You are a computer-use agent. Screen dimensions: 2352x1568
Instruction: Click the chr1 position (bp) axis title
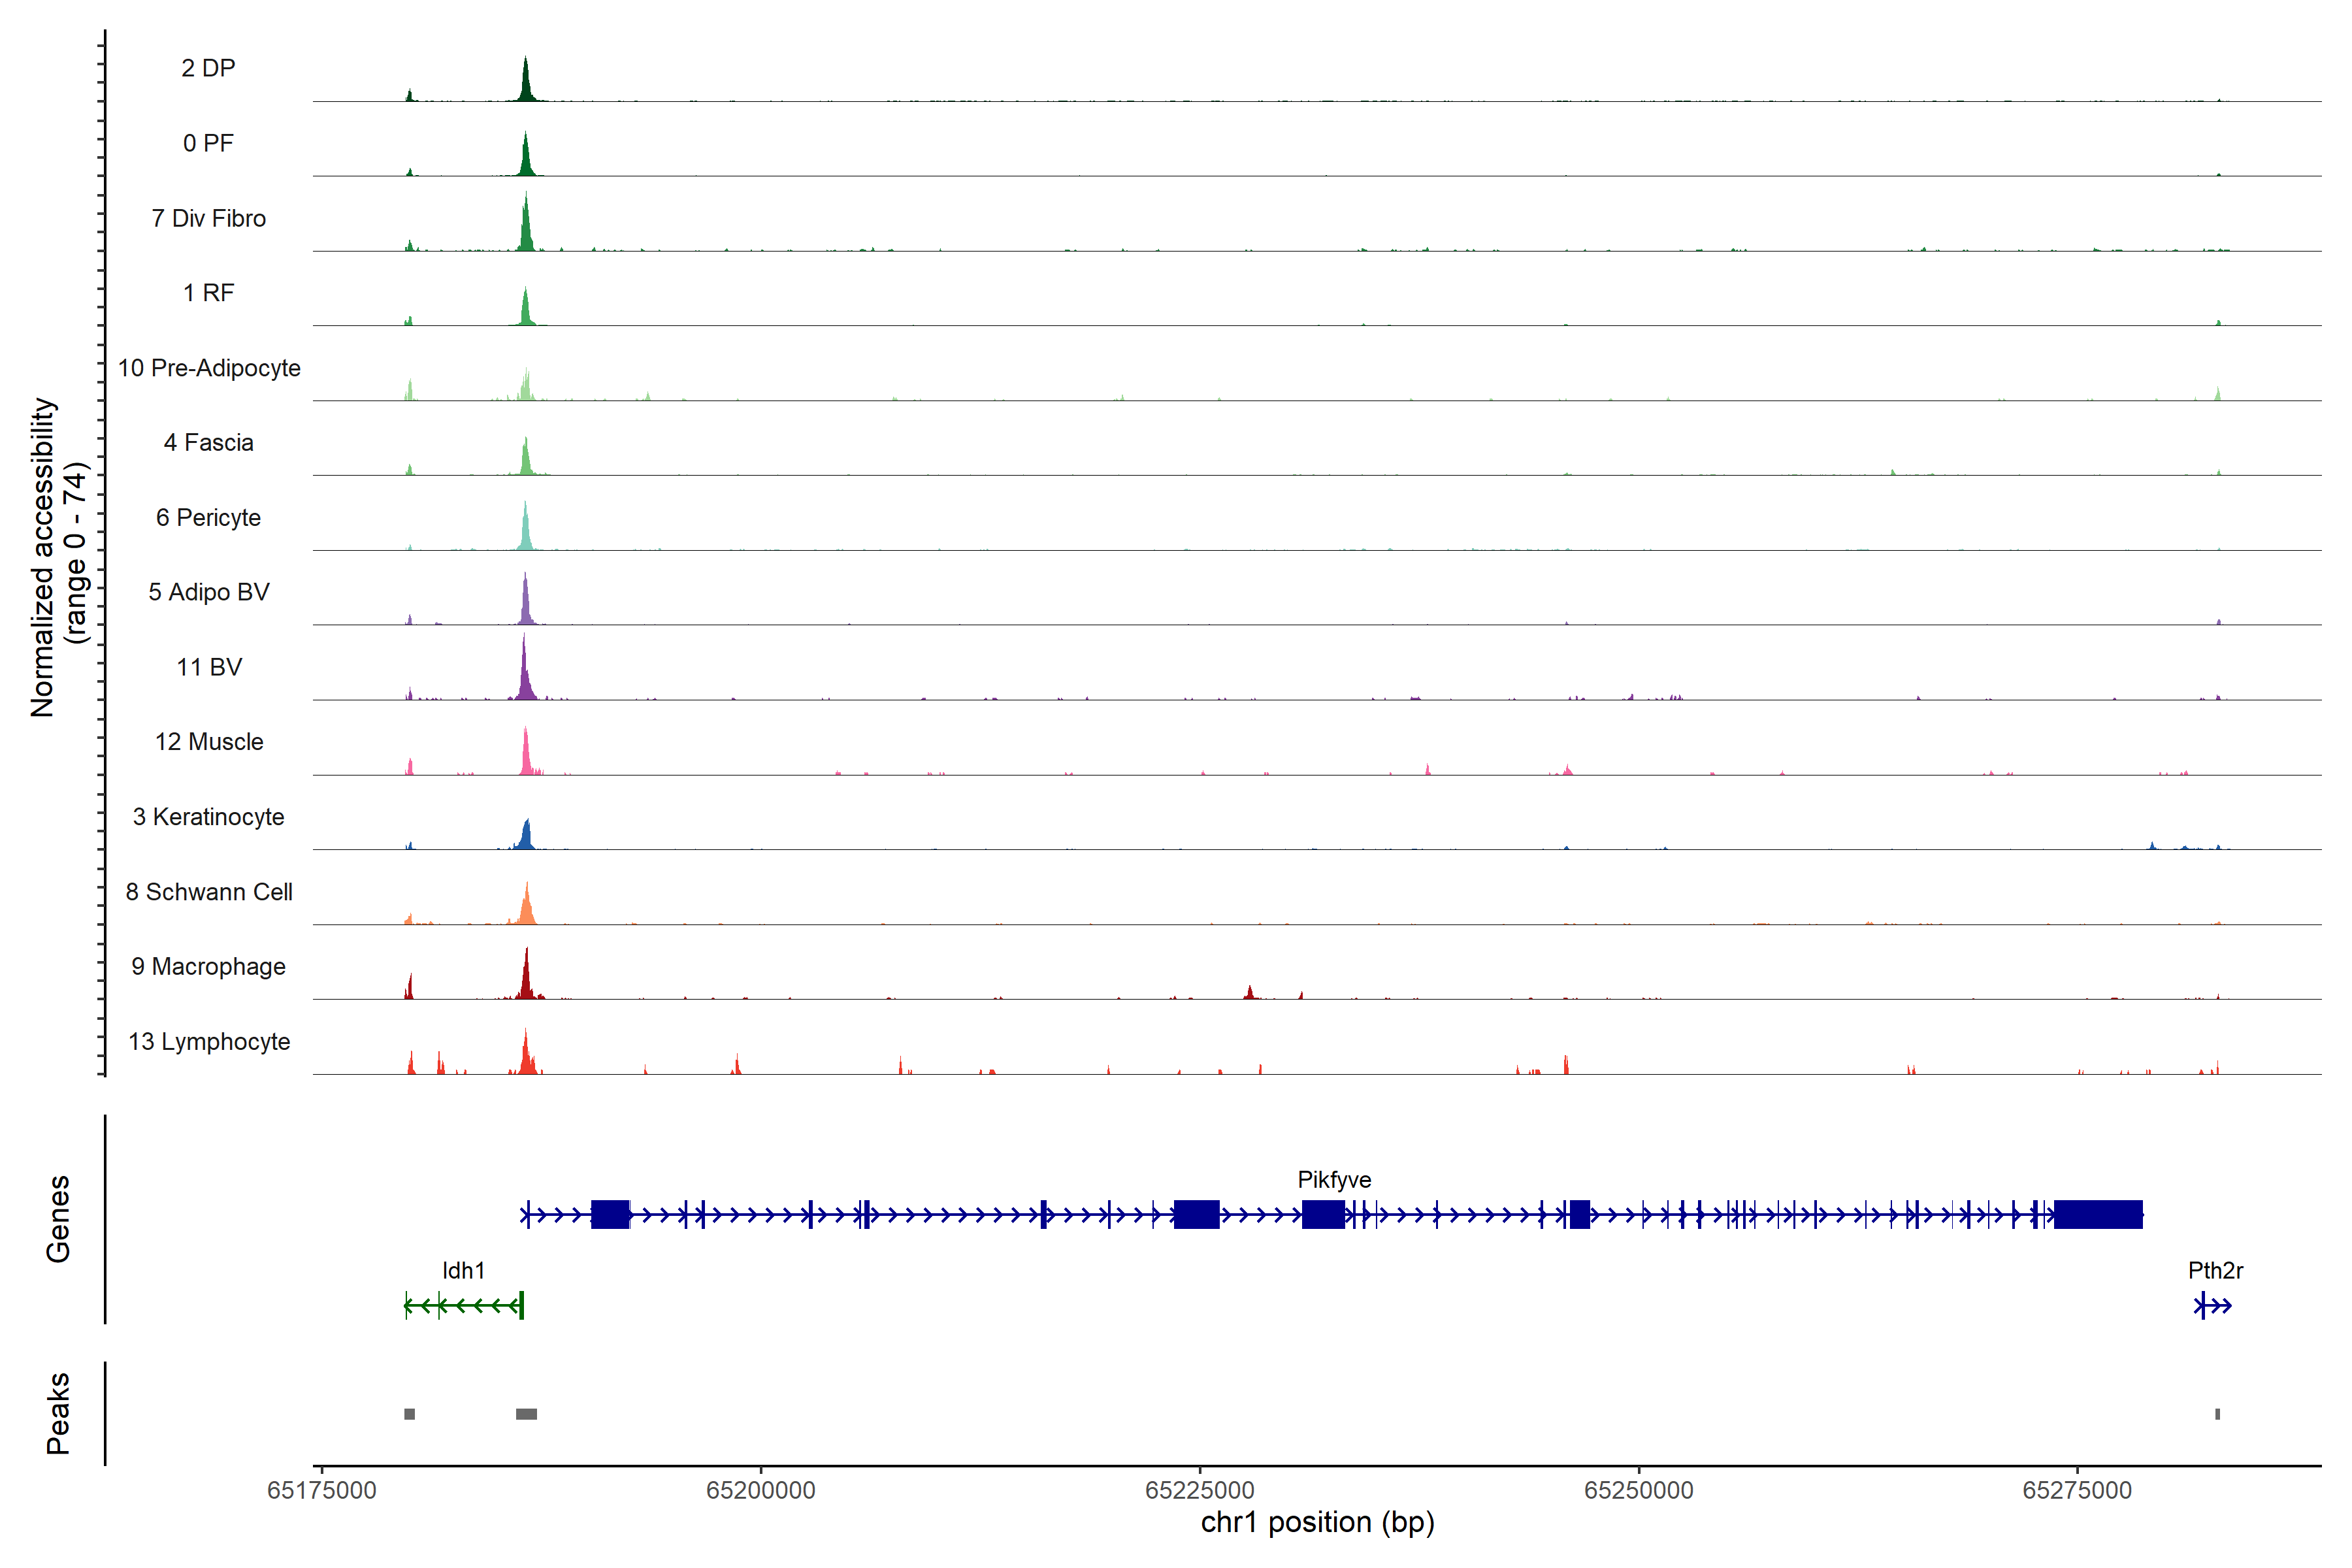1317,1523
